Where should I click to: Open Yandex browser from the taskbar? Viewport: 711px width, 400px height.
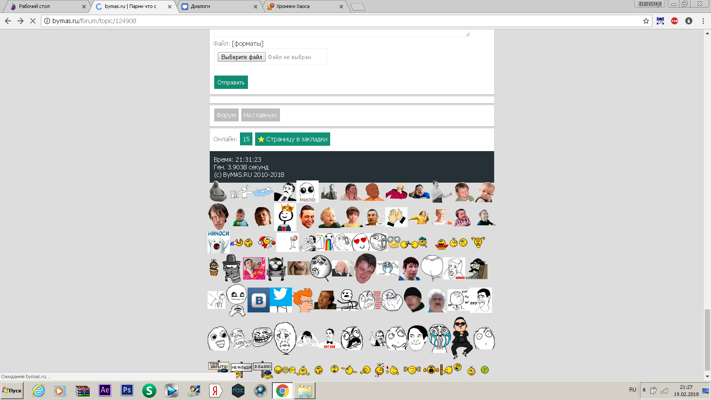pyautogui.click(x=216, y=391)
